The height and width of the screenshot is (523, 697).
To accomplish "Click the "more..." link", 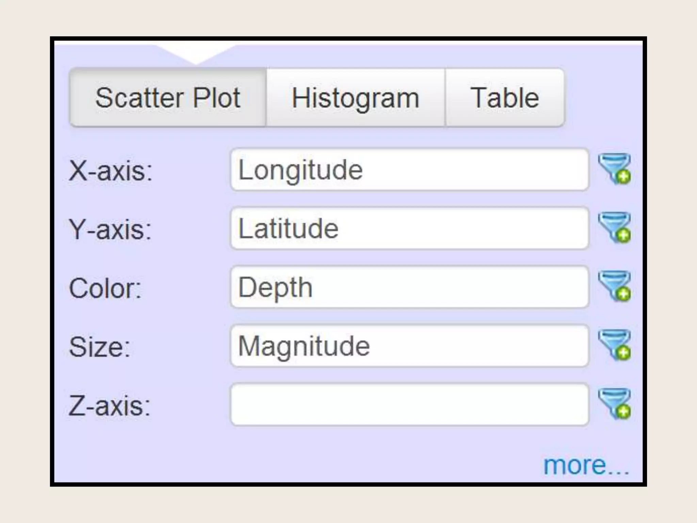I will [586, 465].
